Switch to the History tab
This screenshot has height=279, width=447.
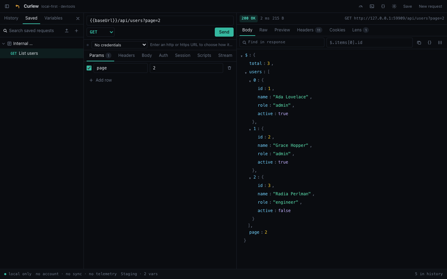[x=11, y=18]
